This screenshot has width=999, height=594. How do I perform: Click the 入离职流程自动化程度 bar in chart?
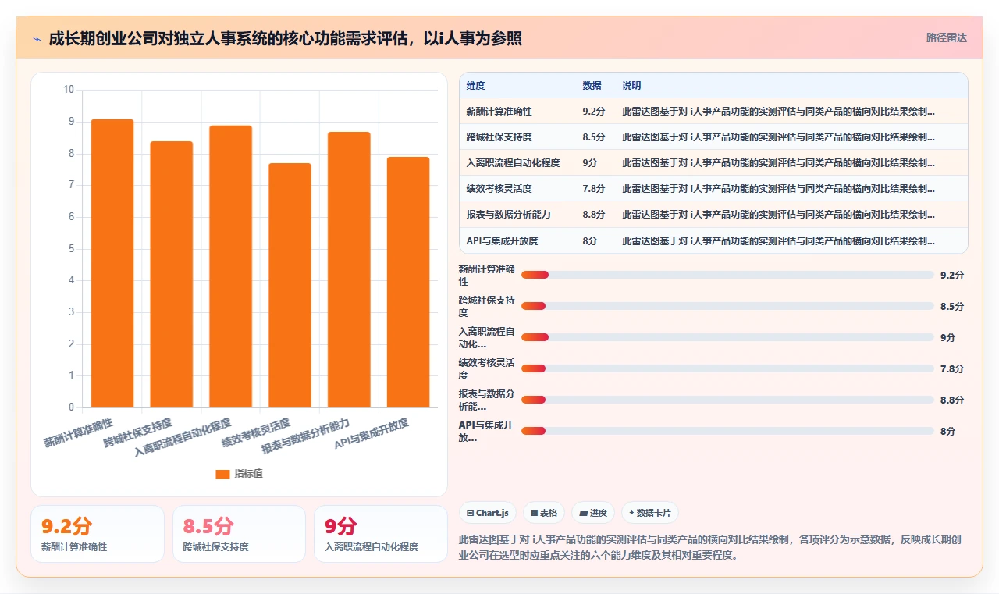[230, 266]
